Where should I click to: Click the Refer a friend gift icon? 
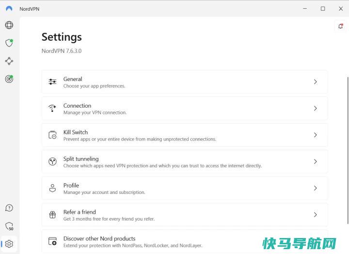[x=52, y=215]
